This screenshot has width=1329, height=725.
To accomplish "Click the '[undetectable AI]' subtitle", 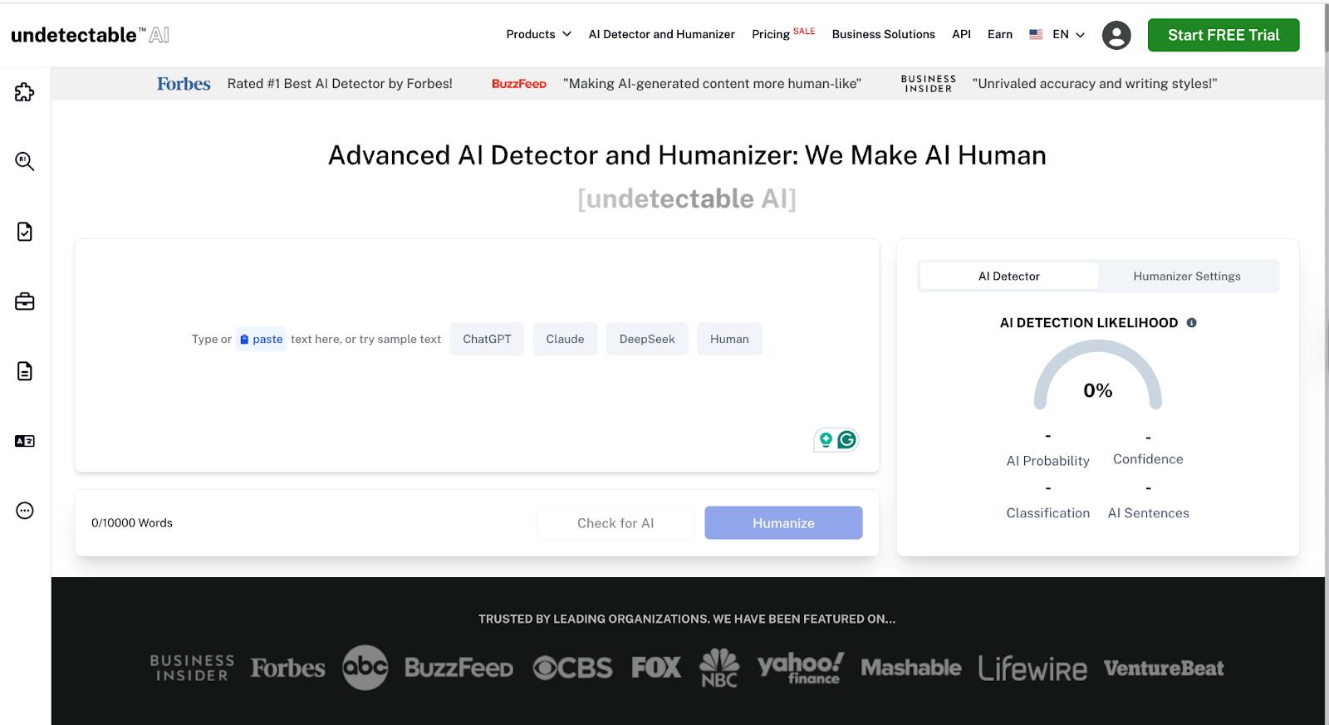I will tap(687, 198).
